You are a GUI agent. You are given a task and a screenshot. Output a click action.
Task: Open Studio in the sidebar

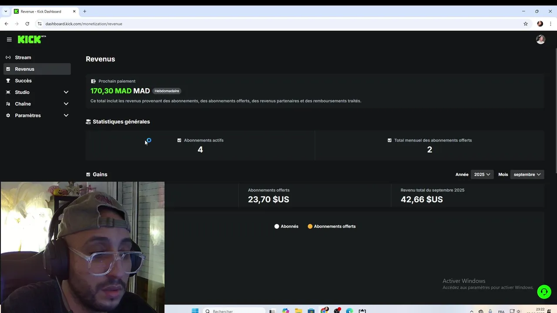37,92
